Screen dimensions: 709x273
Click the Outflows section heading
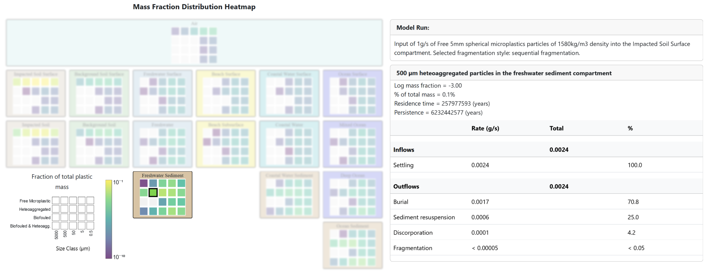coord(406,186)
